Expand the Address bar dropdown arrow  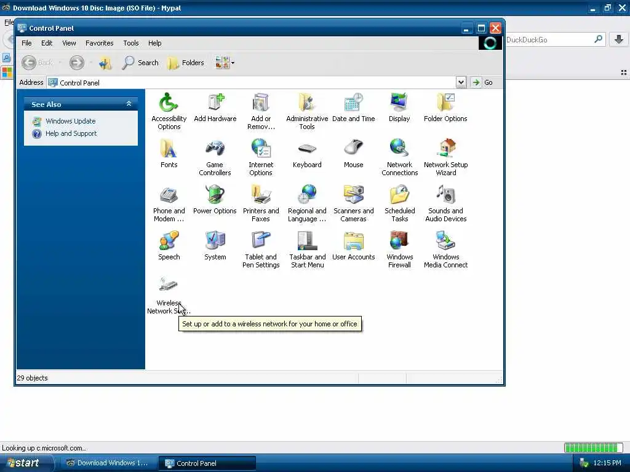461,82
